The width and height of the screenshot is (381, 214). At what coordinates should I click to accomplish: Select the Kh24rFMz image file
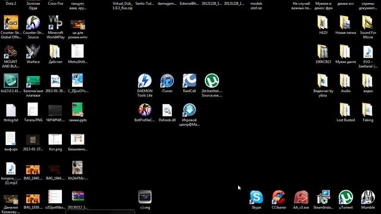click(78, 168)
